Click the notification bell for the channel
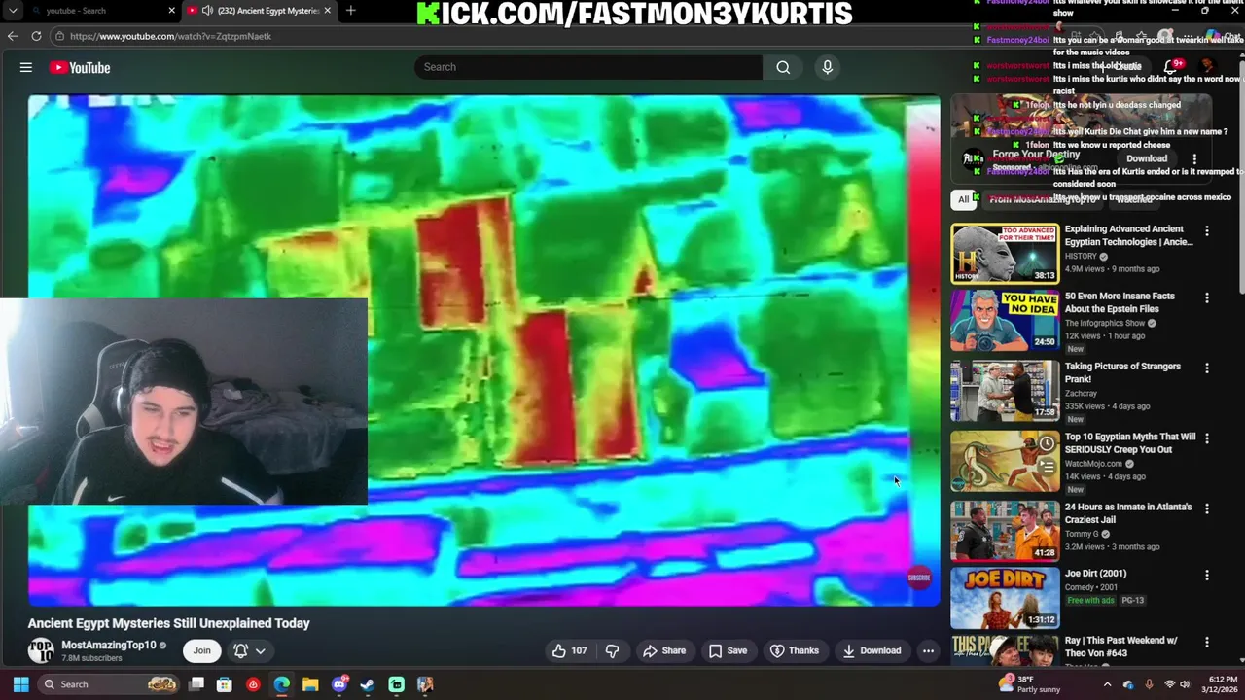The width and height of the screenshot is (1245, 700). [x=240, y=650]
